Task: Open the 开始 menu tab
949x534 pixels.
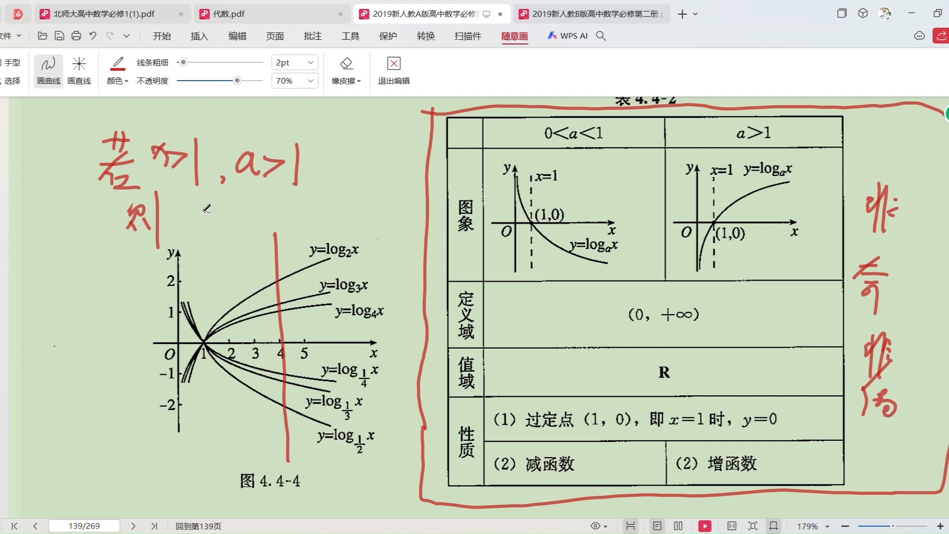Action: coord(162,36)
